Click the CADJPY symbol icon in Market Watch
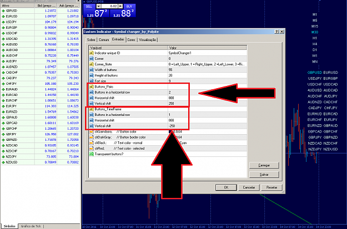Screen dimensions: 347x229 [3, 78]
